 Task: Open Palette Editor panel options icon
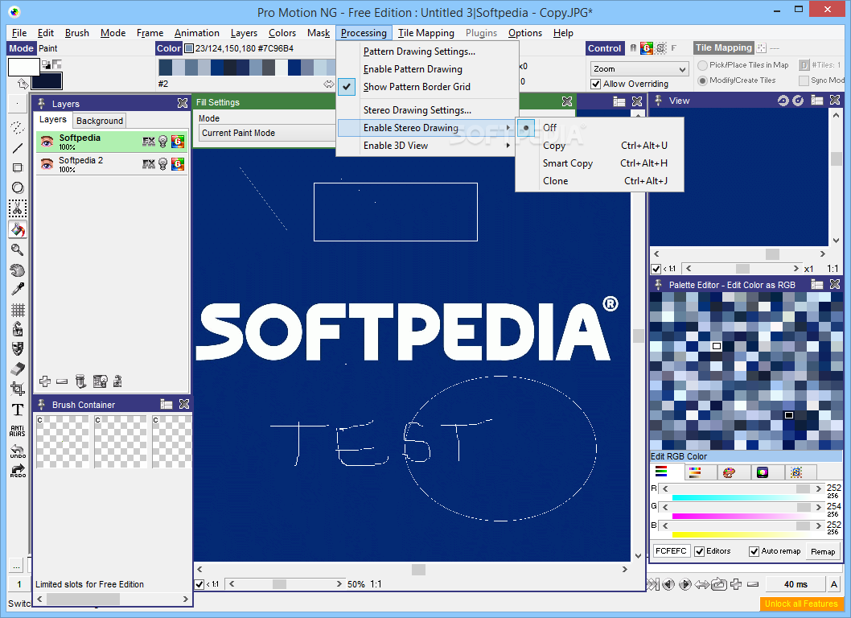(816, 285)
